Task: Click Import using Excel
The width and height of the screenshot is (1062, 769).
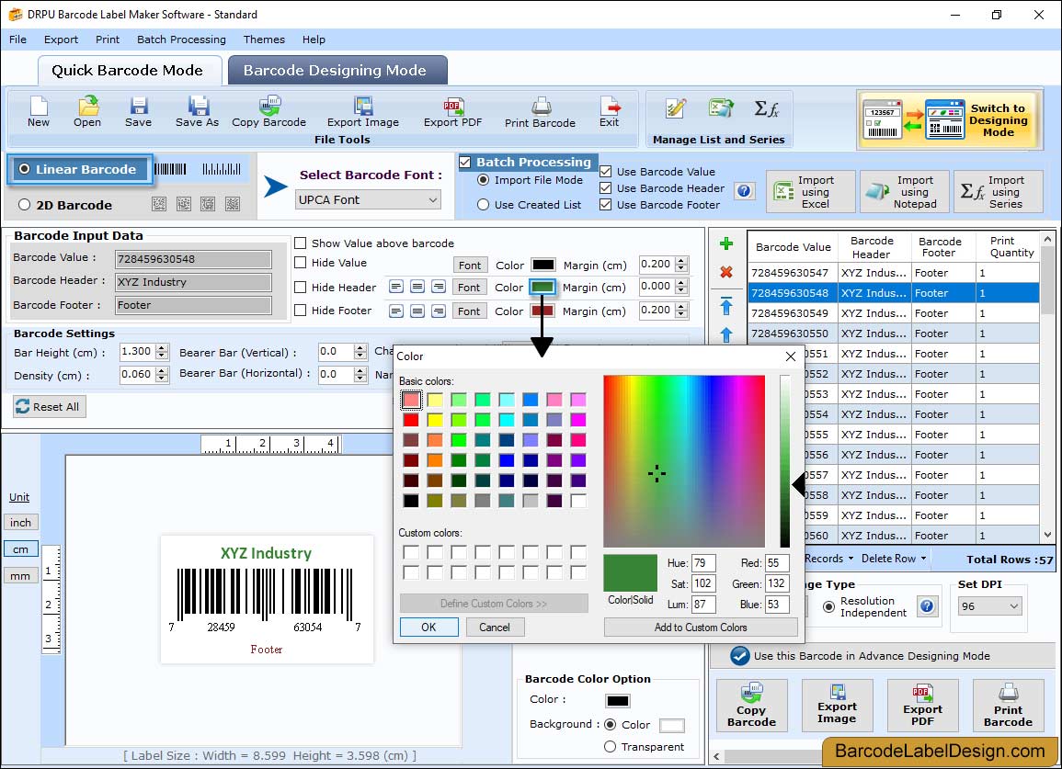Action: click(811, 192)
